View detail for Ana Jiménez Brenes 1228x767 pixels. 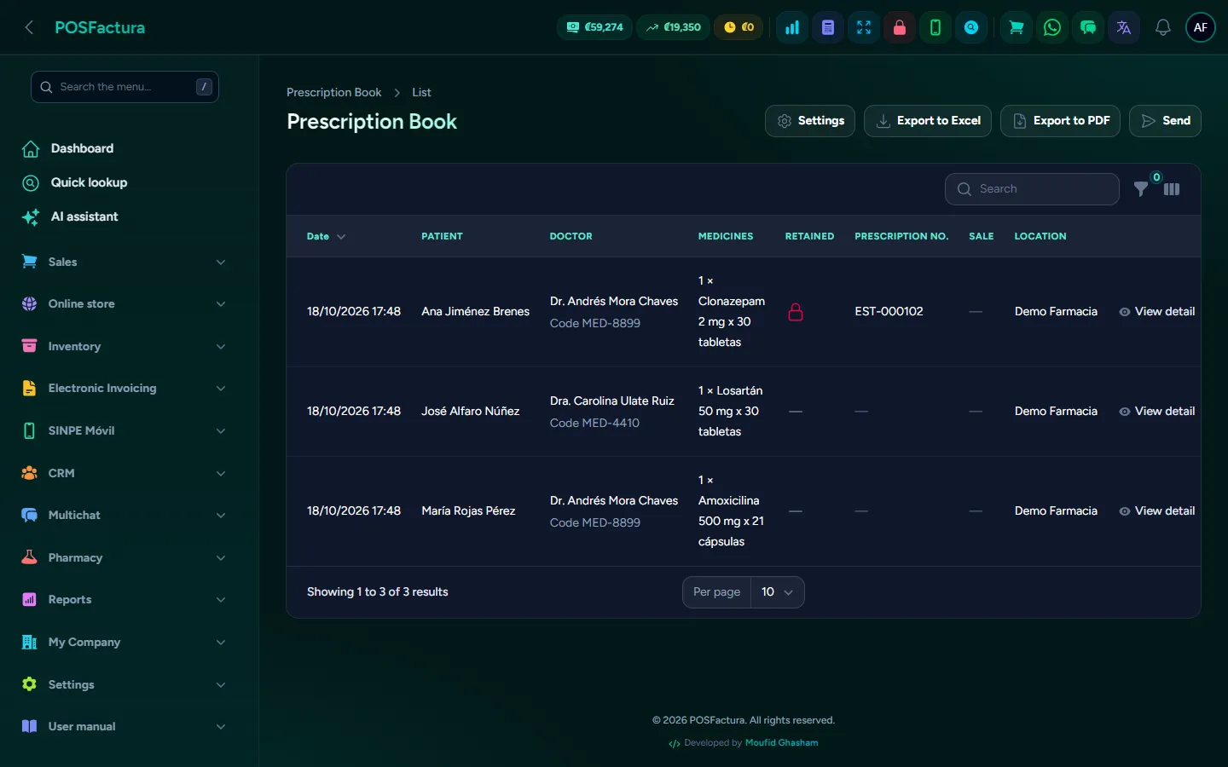click(x=1157, y=312)
